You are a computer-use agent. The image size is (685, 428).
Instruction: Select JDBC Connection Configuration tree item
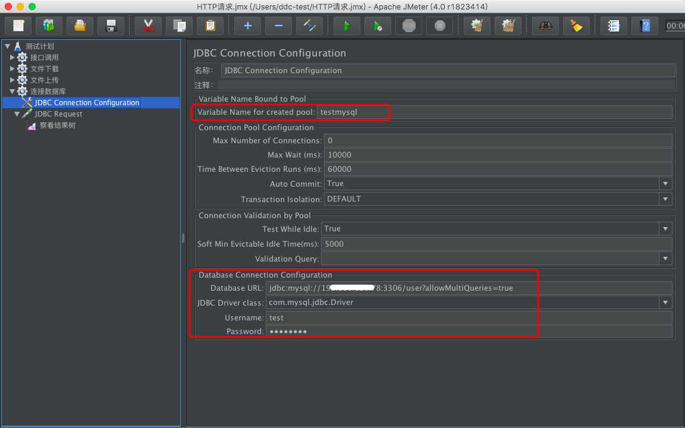click(x=87, y=103)
